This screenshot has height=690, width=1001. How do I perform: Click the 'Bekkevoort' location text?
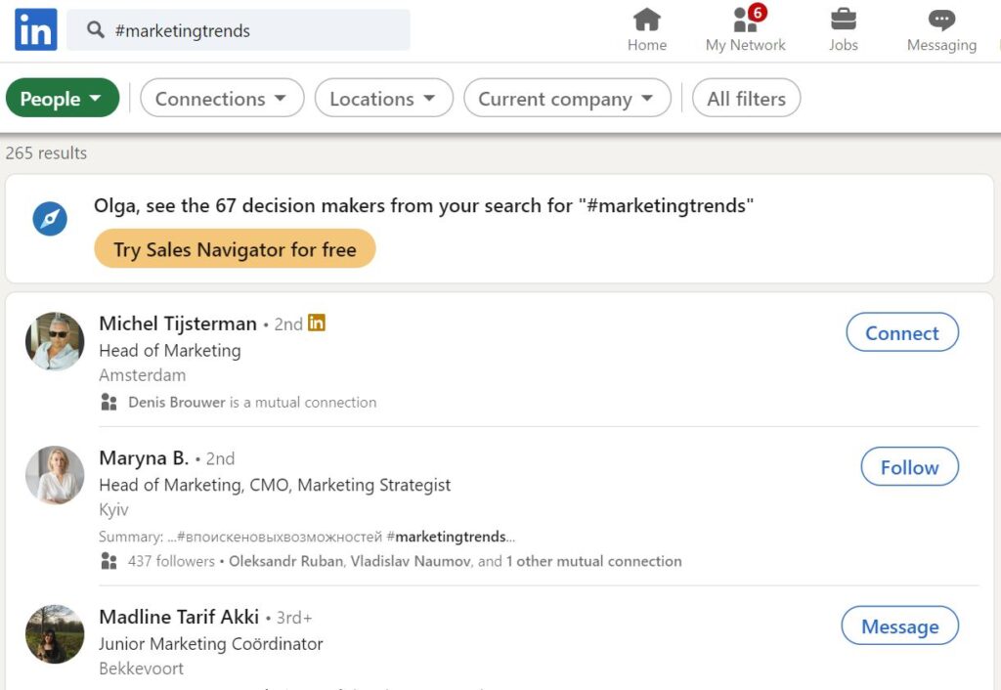point(141,668)
